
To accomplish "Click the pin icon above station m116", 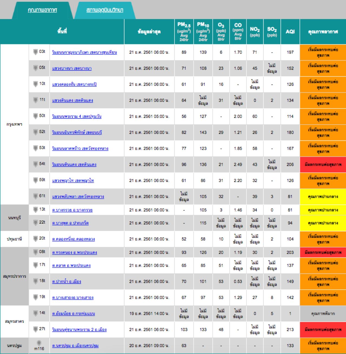I will point(39,343).
